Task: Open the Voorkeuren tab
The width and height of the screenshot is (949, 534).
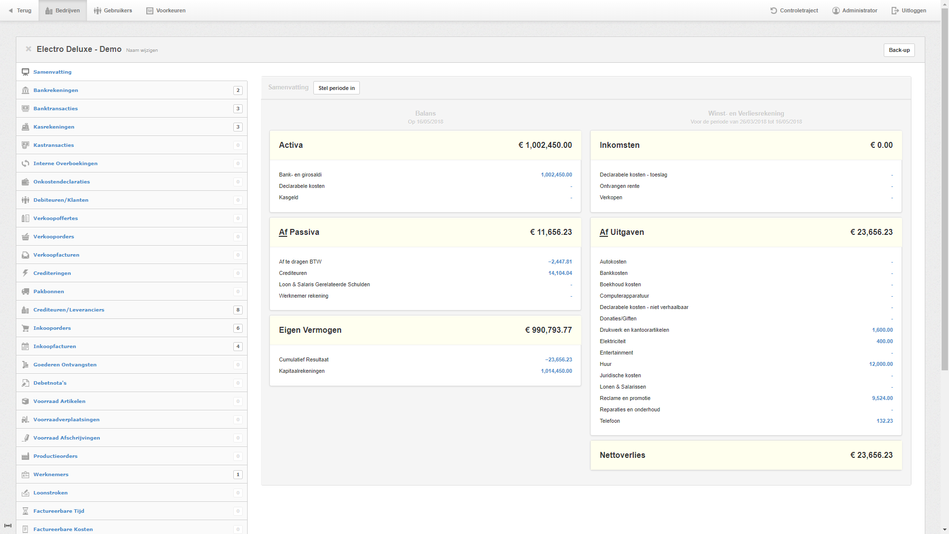Action: point(166,10)
